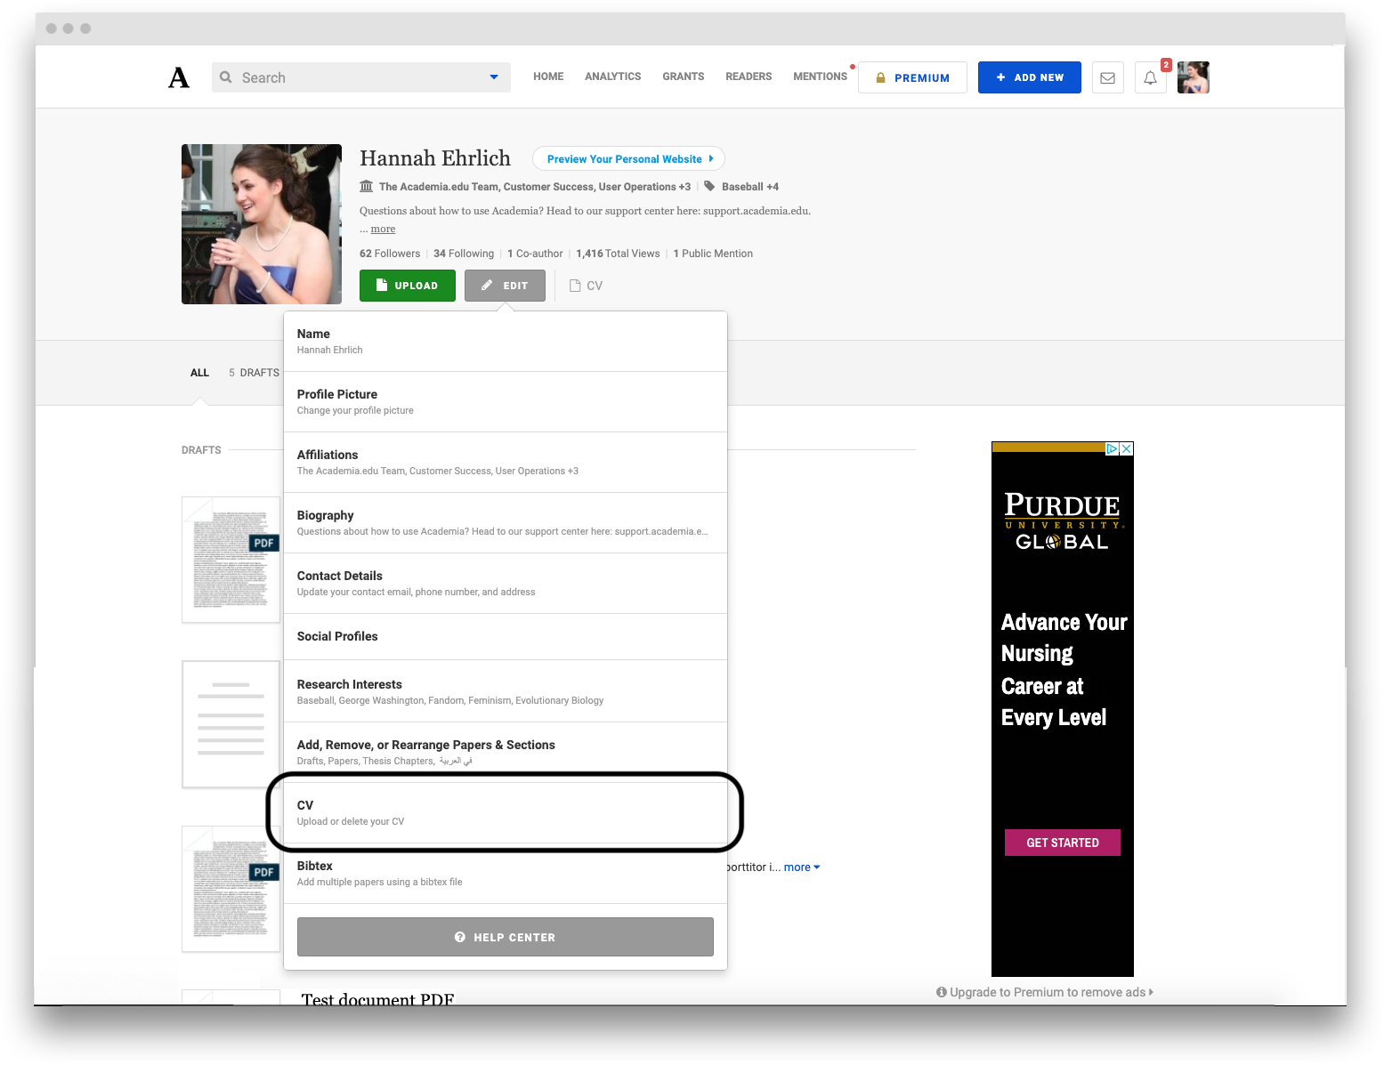The image size is (1384, 1065).
Task: Choose Affiliations in the edit menu
Action: 506,463
